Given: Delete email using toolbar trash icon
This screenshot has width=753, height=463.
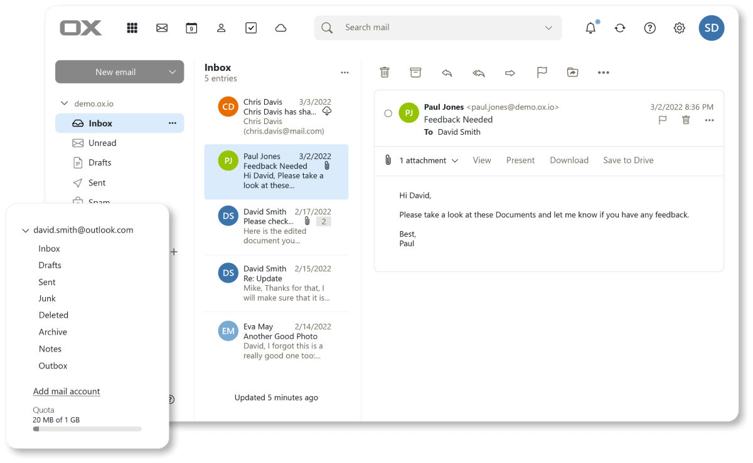Looking at the screenshot, I should [x=385, y=73].
